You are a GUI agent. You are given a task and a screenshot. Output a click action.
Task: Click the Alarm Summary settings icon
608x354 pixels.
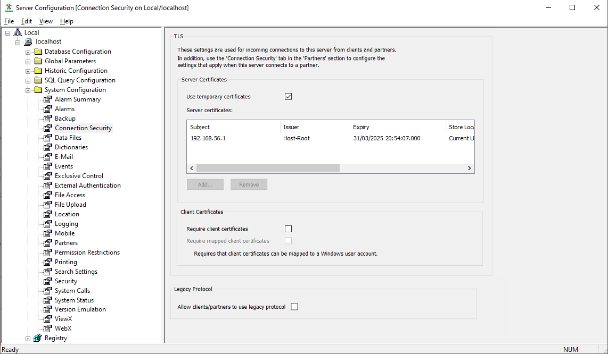click(x=48, y=99)
